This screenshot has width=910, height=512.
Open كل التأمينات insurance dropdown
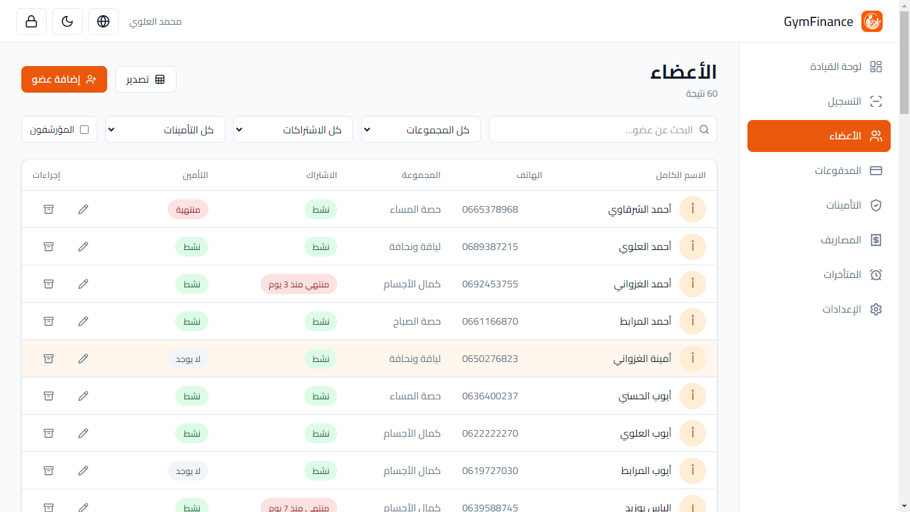pyautogui.click(x=165, y=129)
